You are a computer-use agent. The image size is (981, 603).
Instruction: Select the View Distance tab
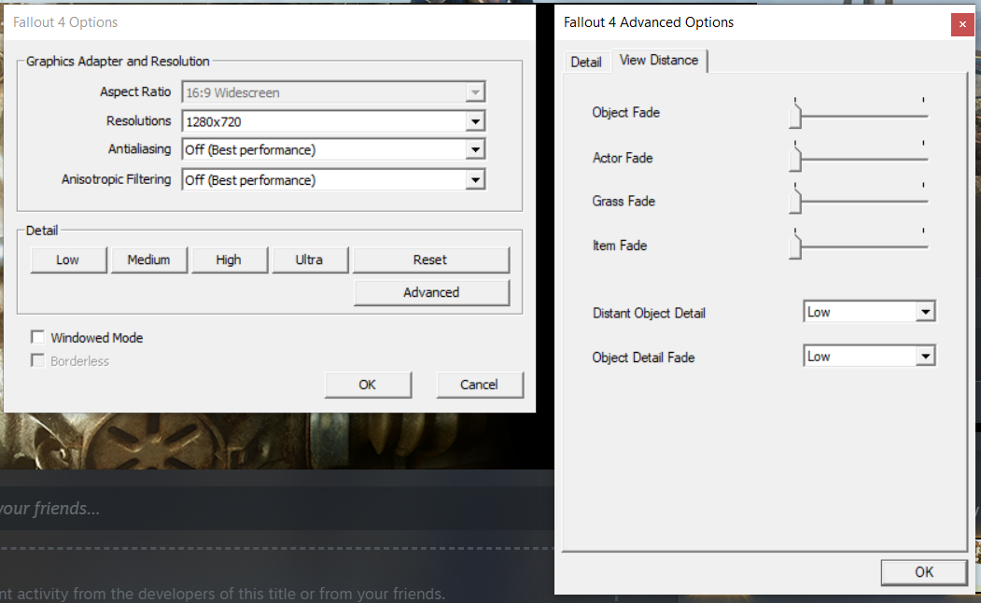tap(659, 60)
